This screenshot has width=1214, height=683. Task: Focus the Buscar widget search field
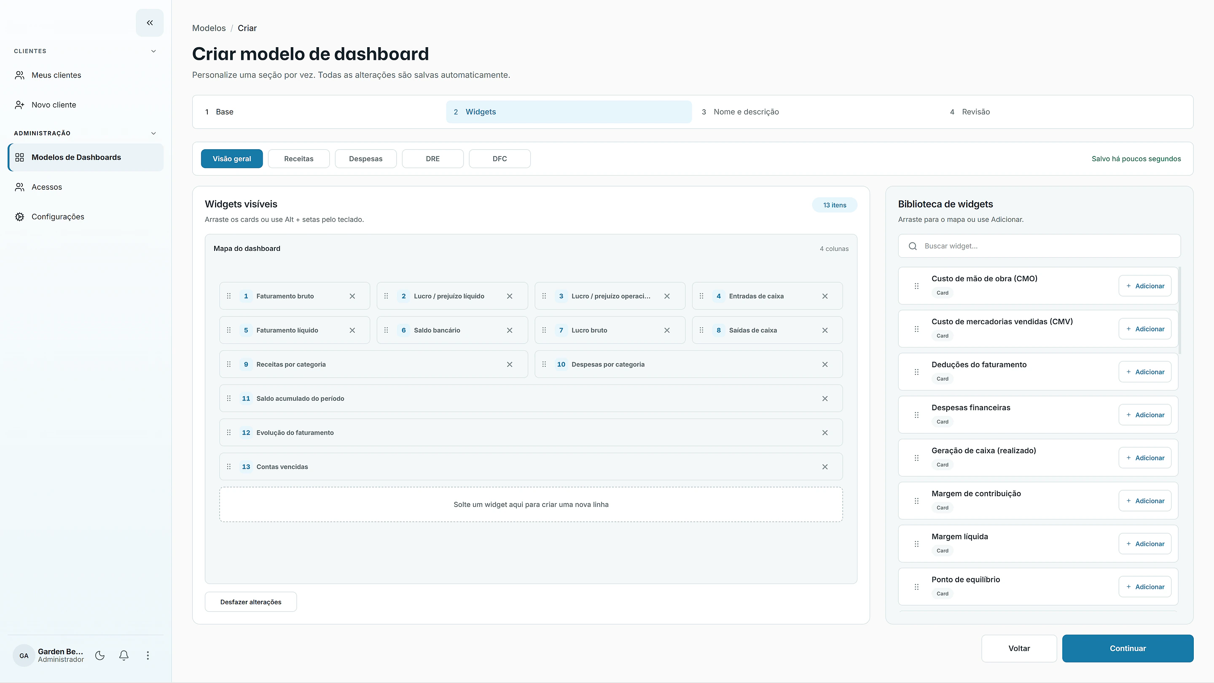(1039, 246)
